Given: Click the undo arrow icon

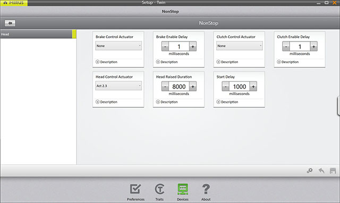Looking at the screenshot, I should coord(321,171).
